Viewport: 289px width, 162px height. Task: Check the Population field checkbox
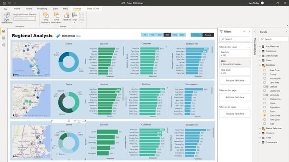265,107
